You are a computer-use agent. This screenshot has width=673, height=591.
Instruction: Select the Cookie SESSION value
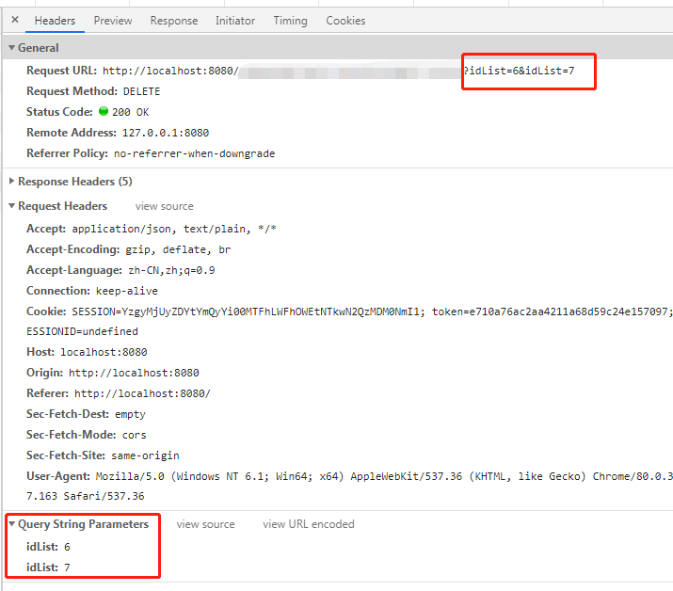tap(248, 311)
